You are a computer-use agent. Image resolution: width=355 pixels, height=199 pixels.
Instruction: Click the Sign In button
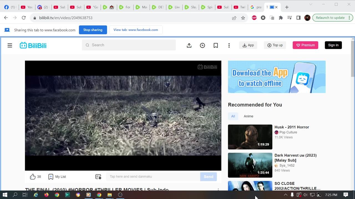pyautogui.click(x=333, y=45)
